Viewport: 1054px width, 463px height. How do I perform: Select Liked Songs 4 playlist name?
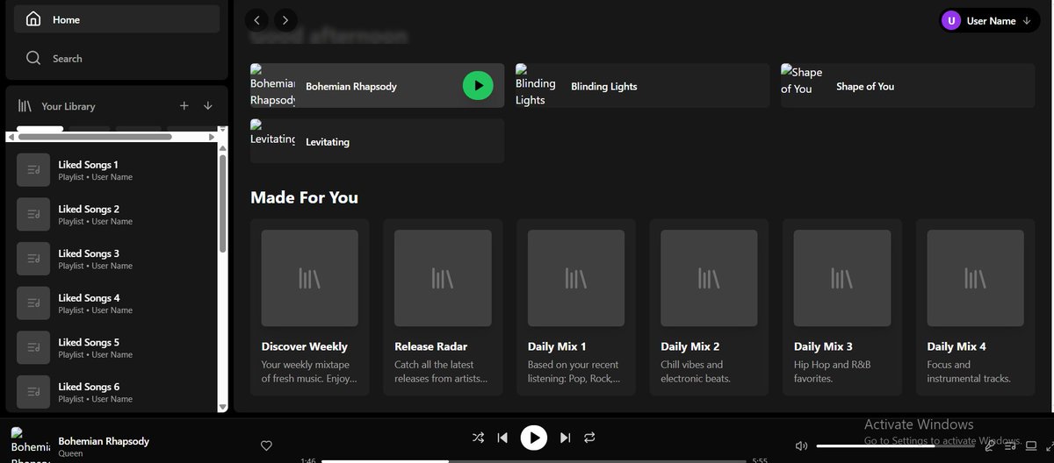click(x=89, y=298)
